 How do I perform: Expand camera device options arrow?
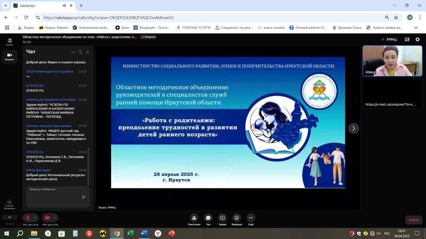[x=54, y=218]
